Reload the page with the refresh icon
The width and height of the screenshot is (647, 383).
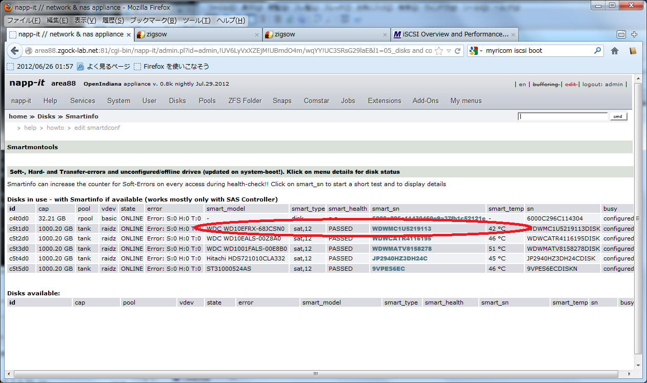point(457,51)
